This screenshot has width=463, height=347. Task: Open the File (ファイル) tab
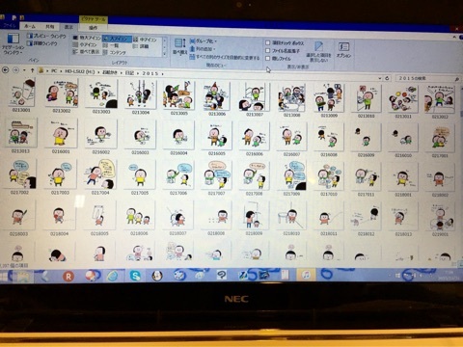(9, 25)
